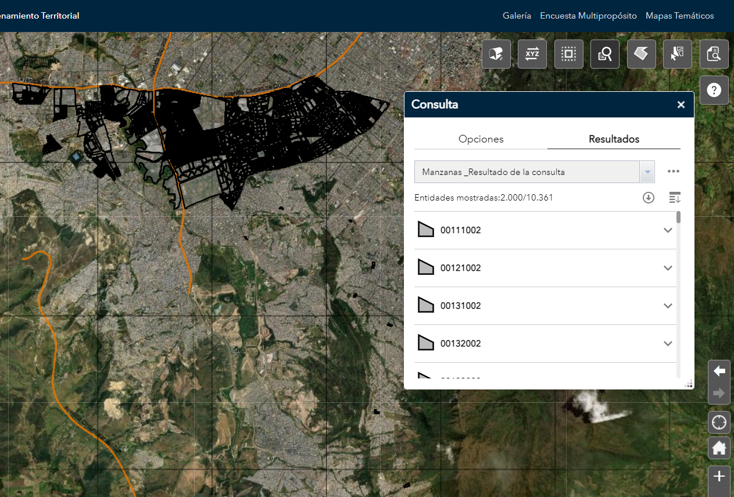Open the XYZ coordinate conversion tool
Screen dimensions: 734x497
point(532,54)
